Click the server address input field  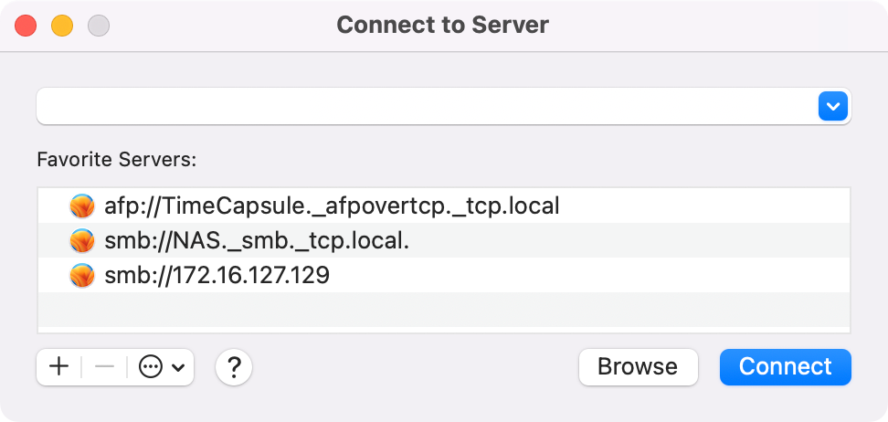click(425, 107)
